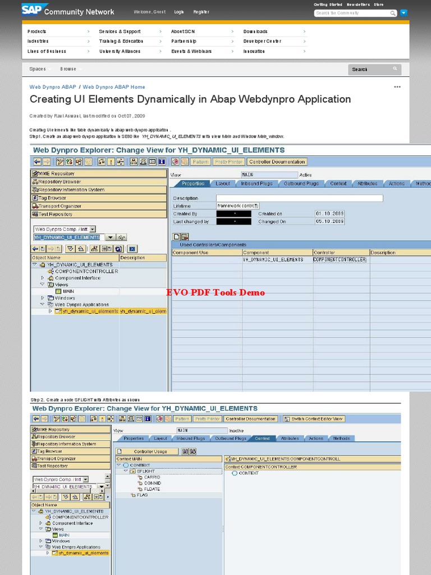Viewport: 431px width, 575px height.
Task: Select the Attributes tab in Step 2 screenshot
Action: pos(290,438)
